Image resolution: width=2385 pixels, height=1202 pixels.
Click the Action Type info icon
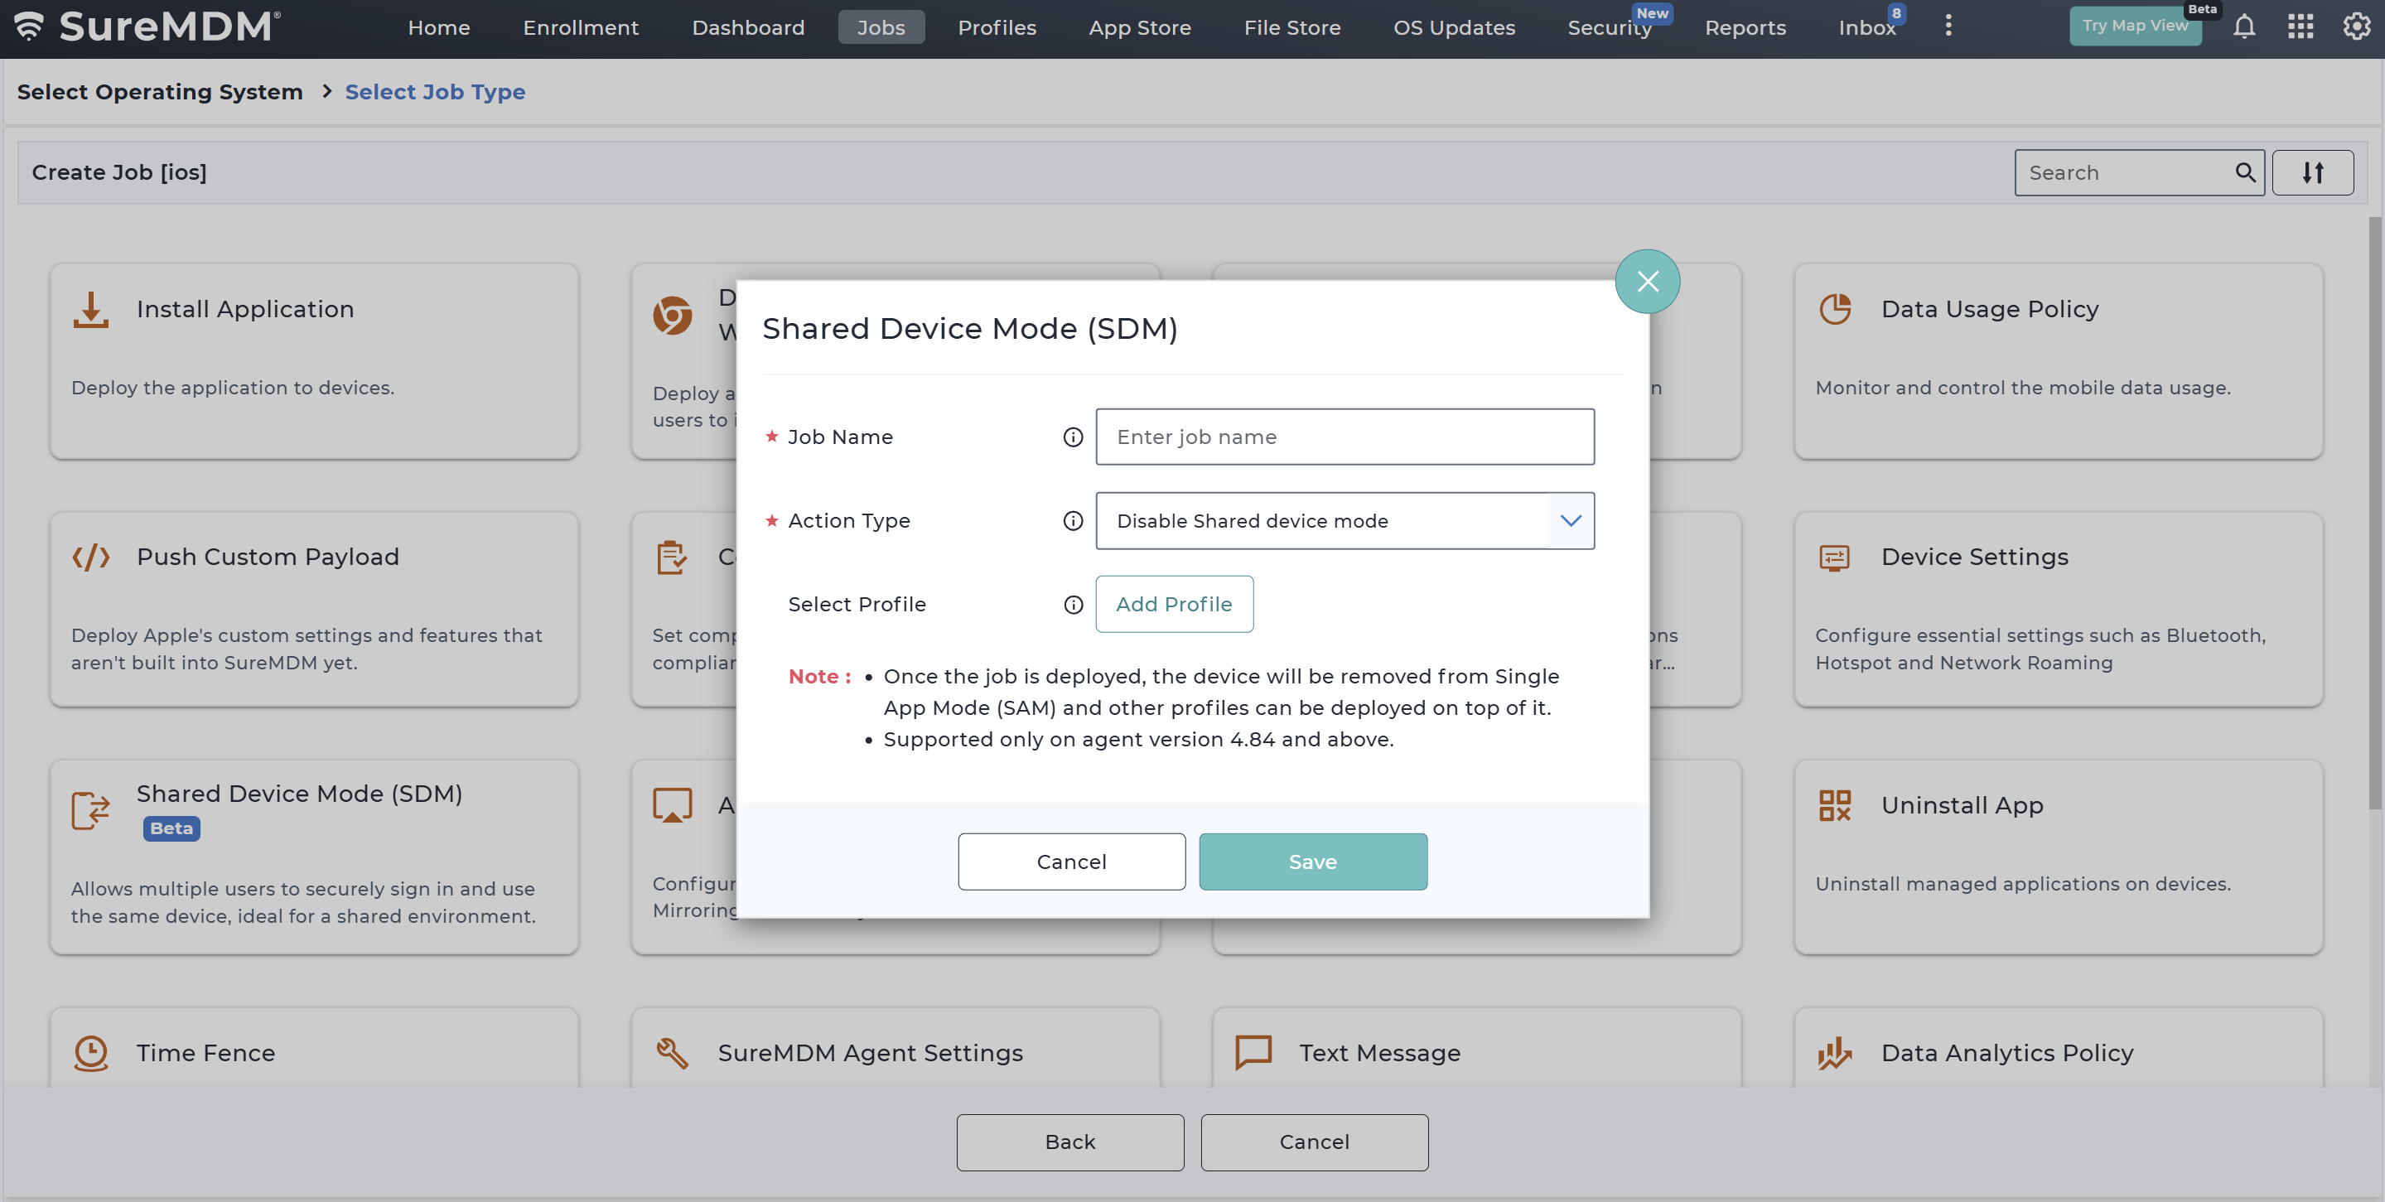[1072, 520]
